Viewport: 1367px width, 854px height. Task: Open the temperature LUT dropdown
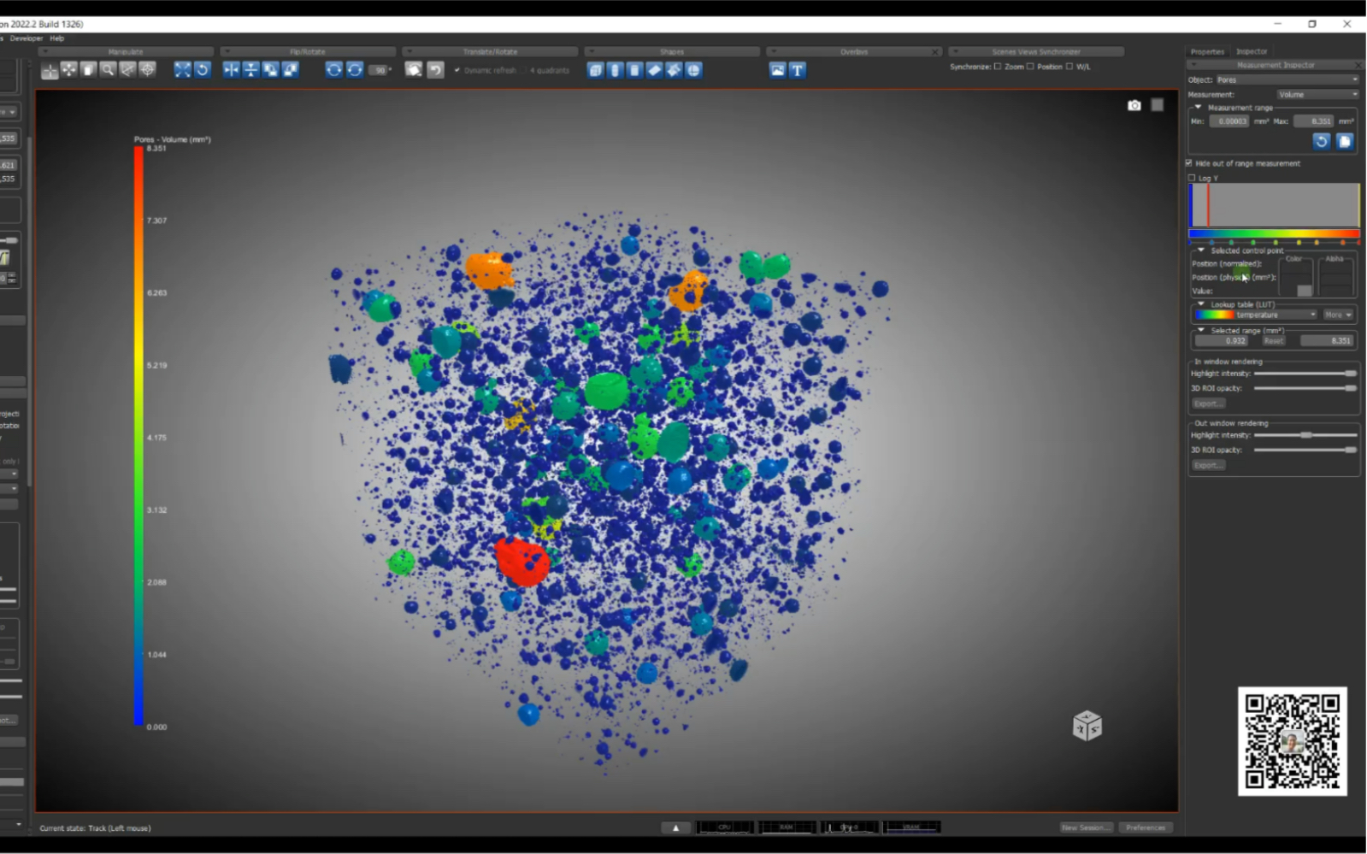tap(1257, 315)
